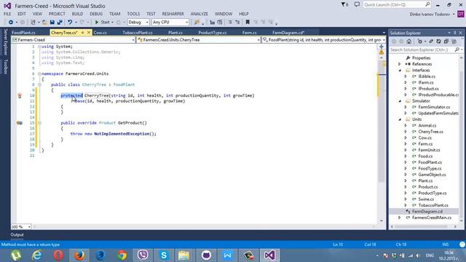Collapse the Simulator folder node
The height and width of the screenshot is (262, 466).
(x=400, y=101)
